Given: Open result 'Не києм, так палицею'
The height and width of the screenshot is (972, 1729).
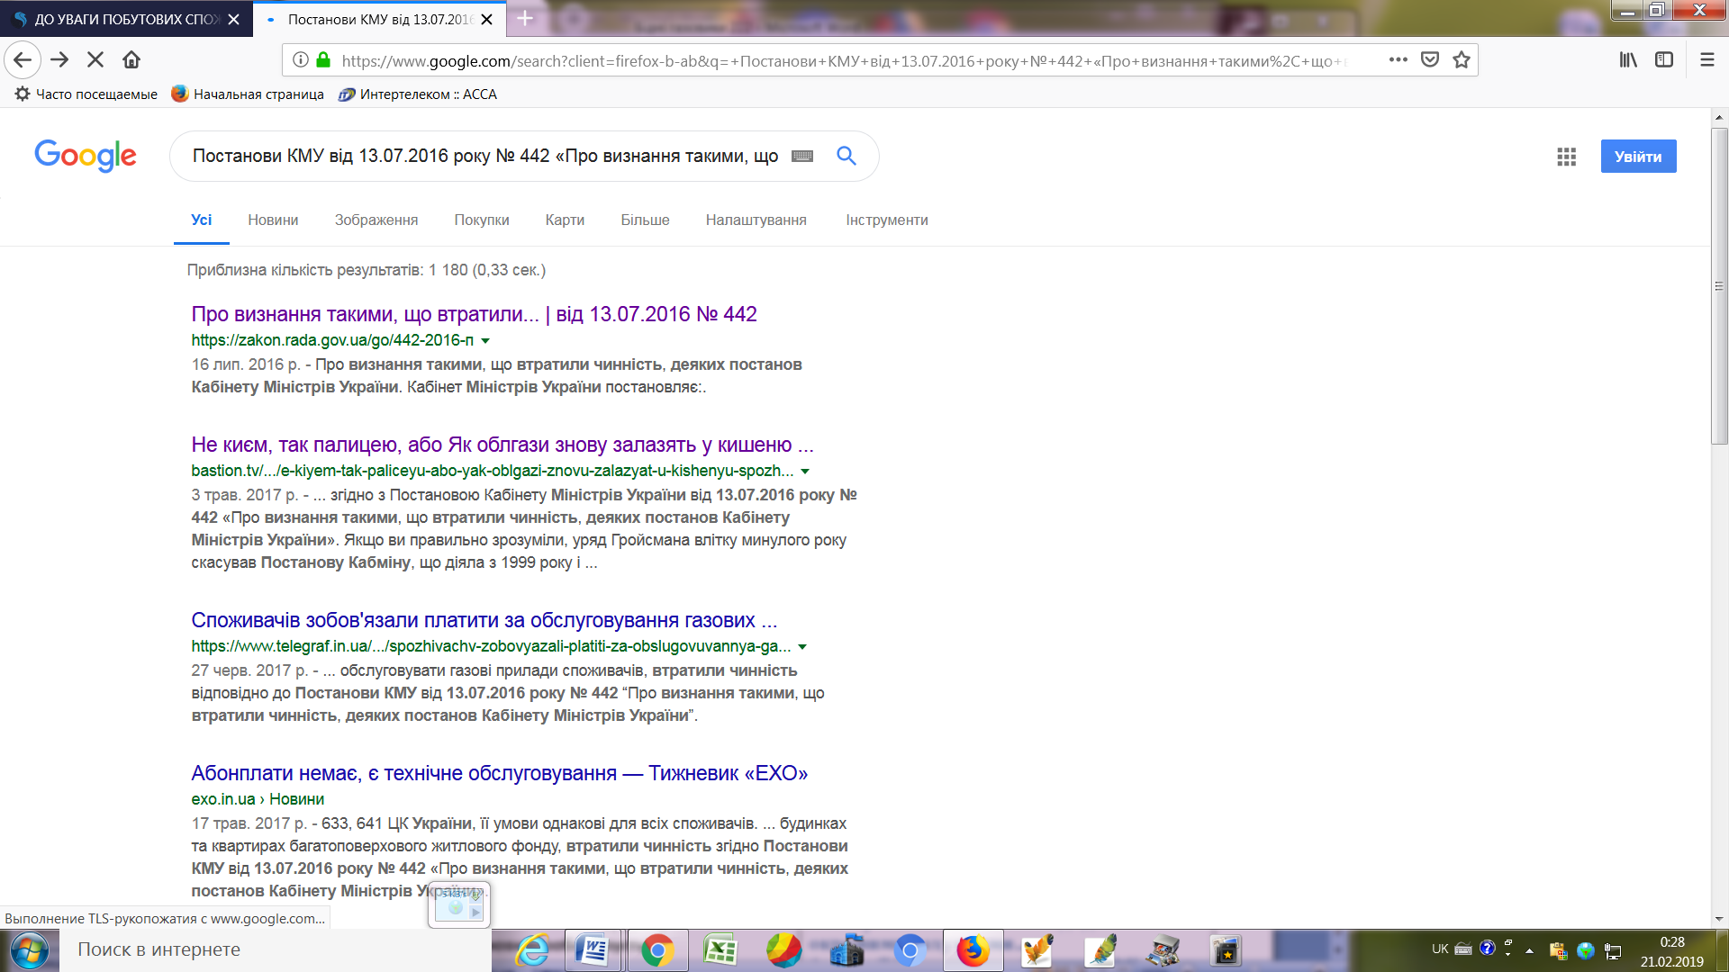Looking at the screenshot, I should (502, 445).
